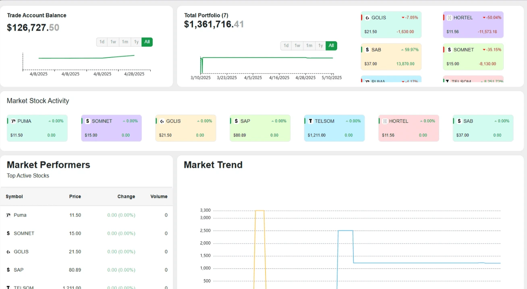Select 1w range for Trade Account Balance
Screen dimensions: 527x289
pyautogui.click(x=113, y=42)
